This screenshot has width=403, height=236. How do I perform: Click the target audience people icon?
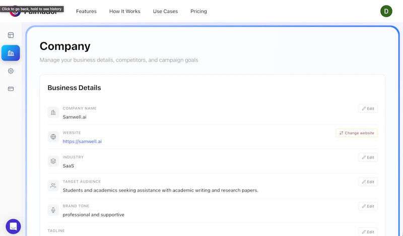53,186
